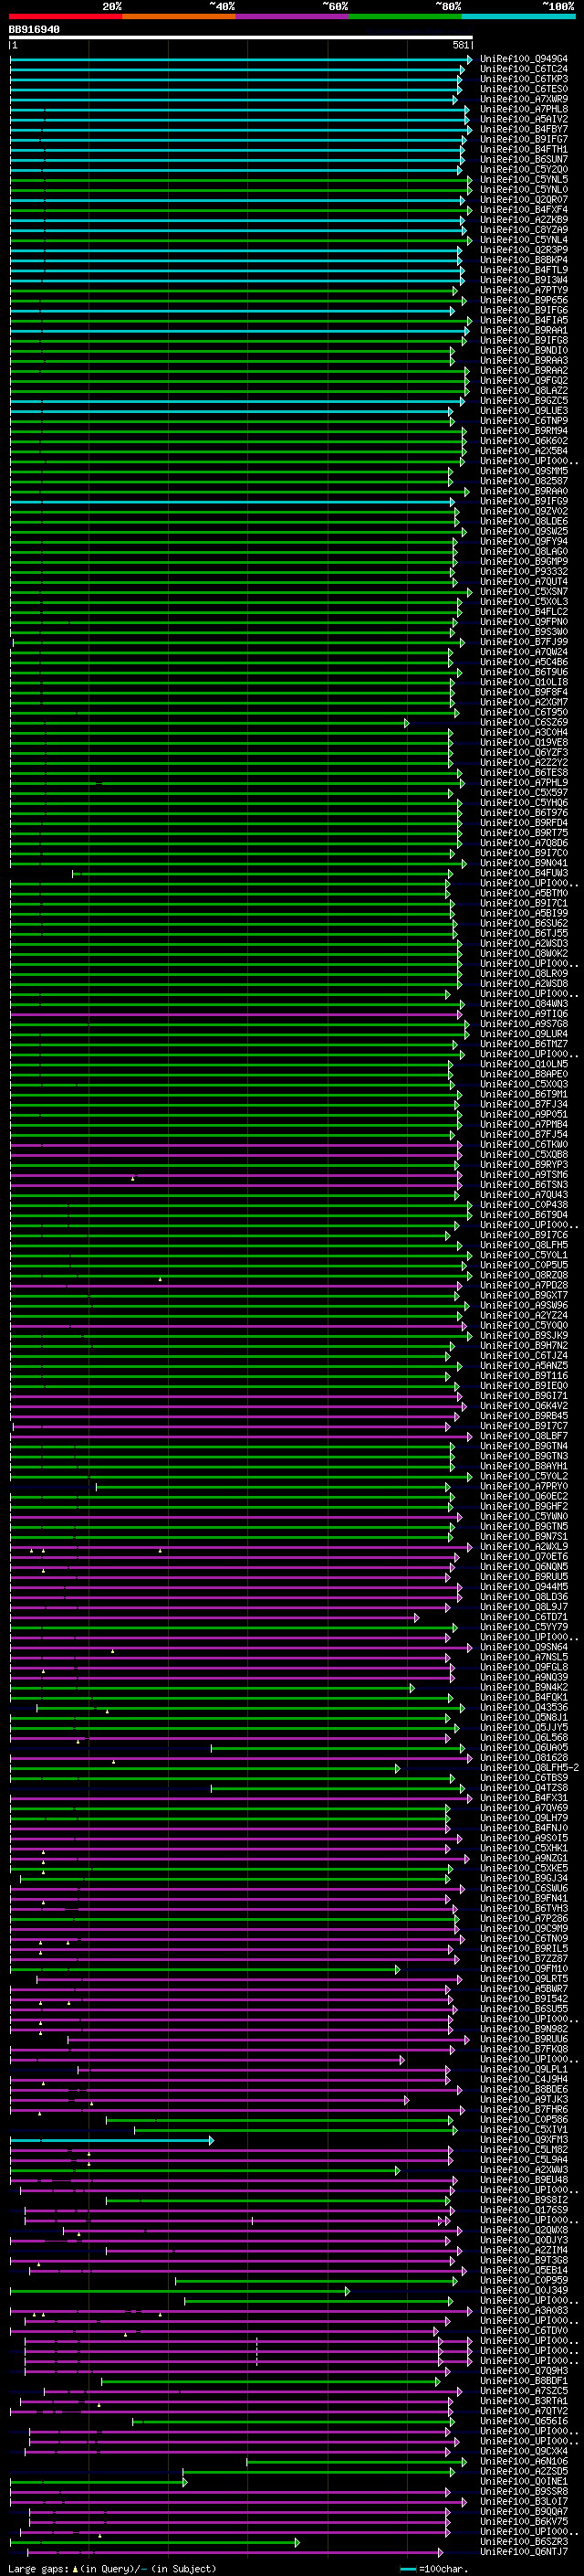
Task: Select the UniRef100_C5YHQ6 label
Action: click(524, 803)
